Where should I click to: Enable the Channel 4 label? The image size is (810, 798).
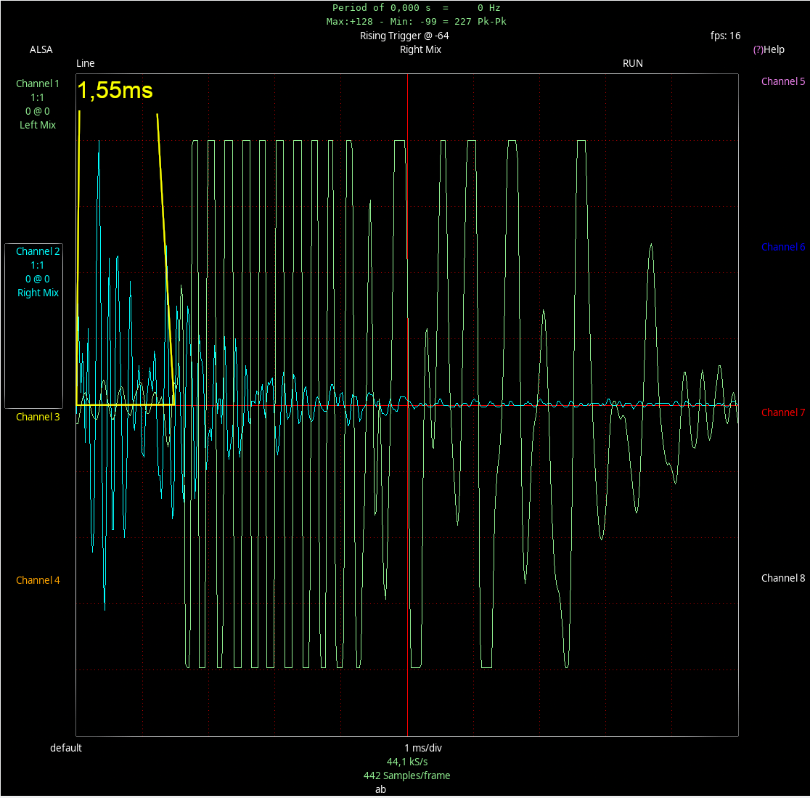point(38,580)
